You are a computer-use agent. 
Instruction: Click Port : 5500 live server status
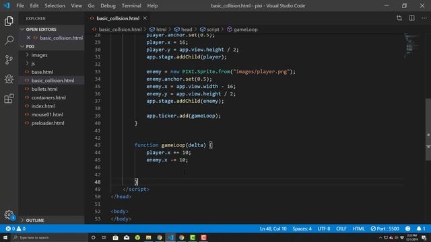click(385, 229)
